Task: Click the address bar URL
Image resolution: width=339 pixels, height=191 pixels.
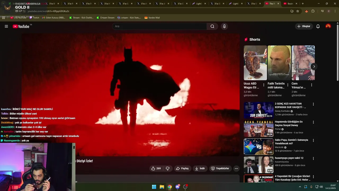Action: [x=48, y=11]
